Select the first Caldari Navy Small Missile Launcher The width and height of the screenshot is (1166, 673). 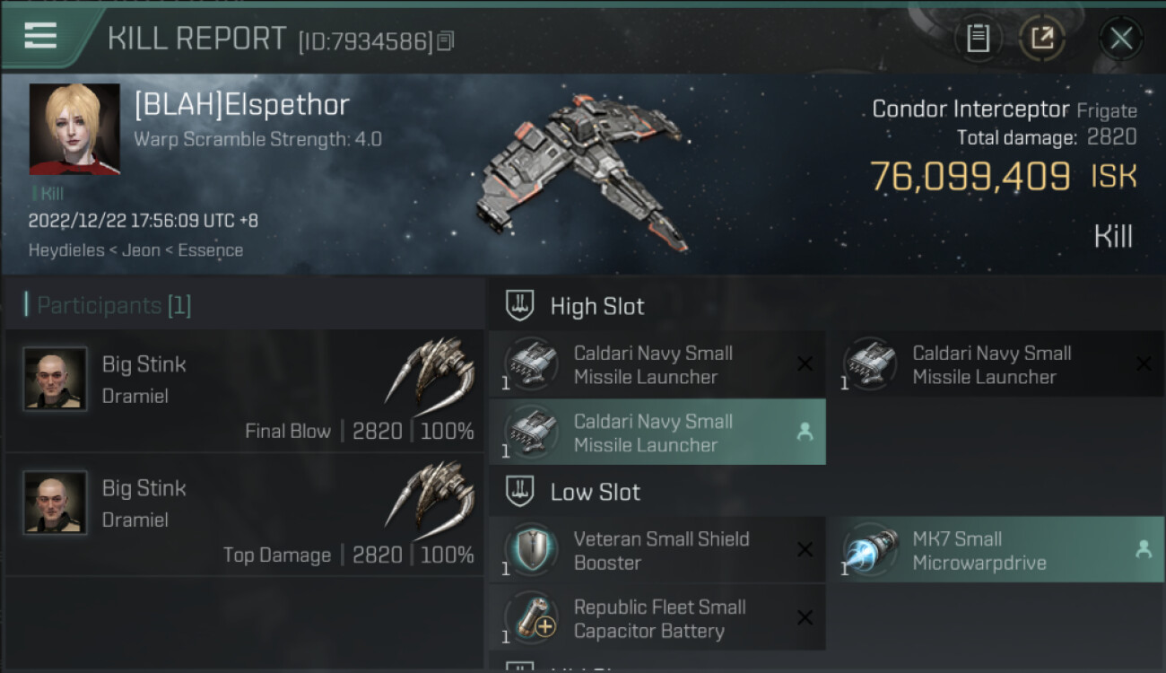point(657,364)
